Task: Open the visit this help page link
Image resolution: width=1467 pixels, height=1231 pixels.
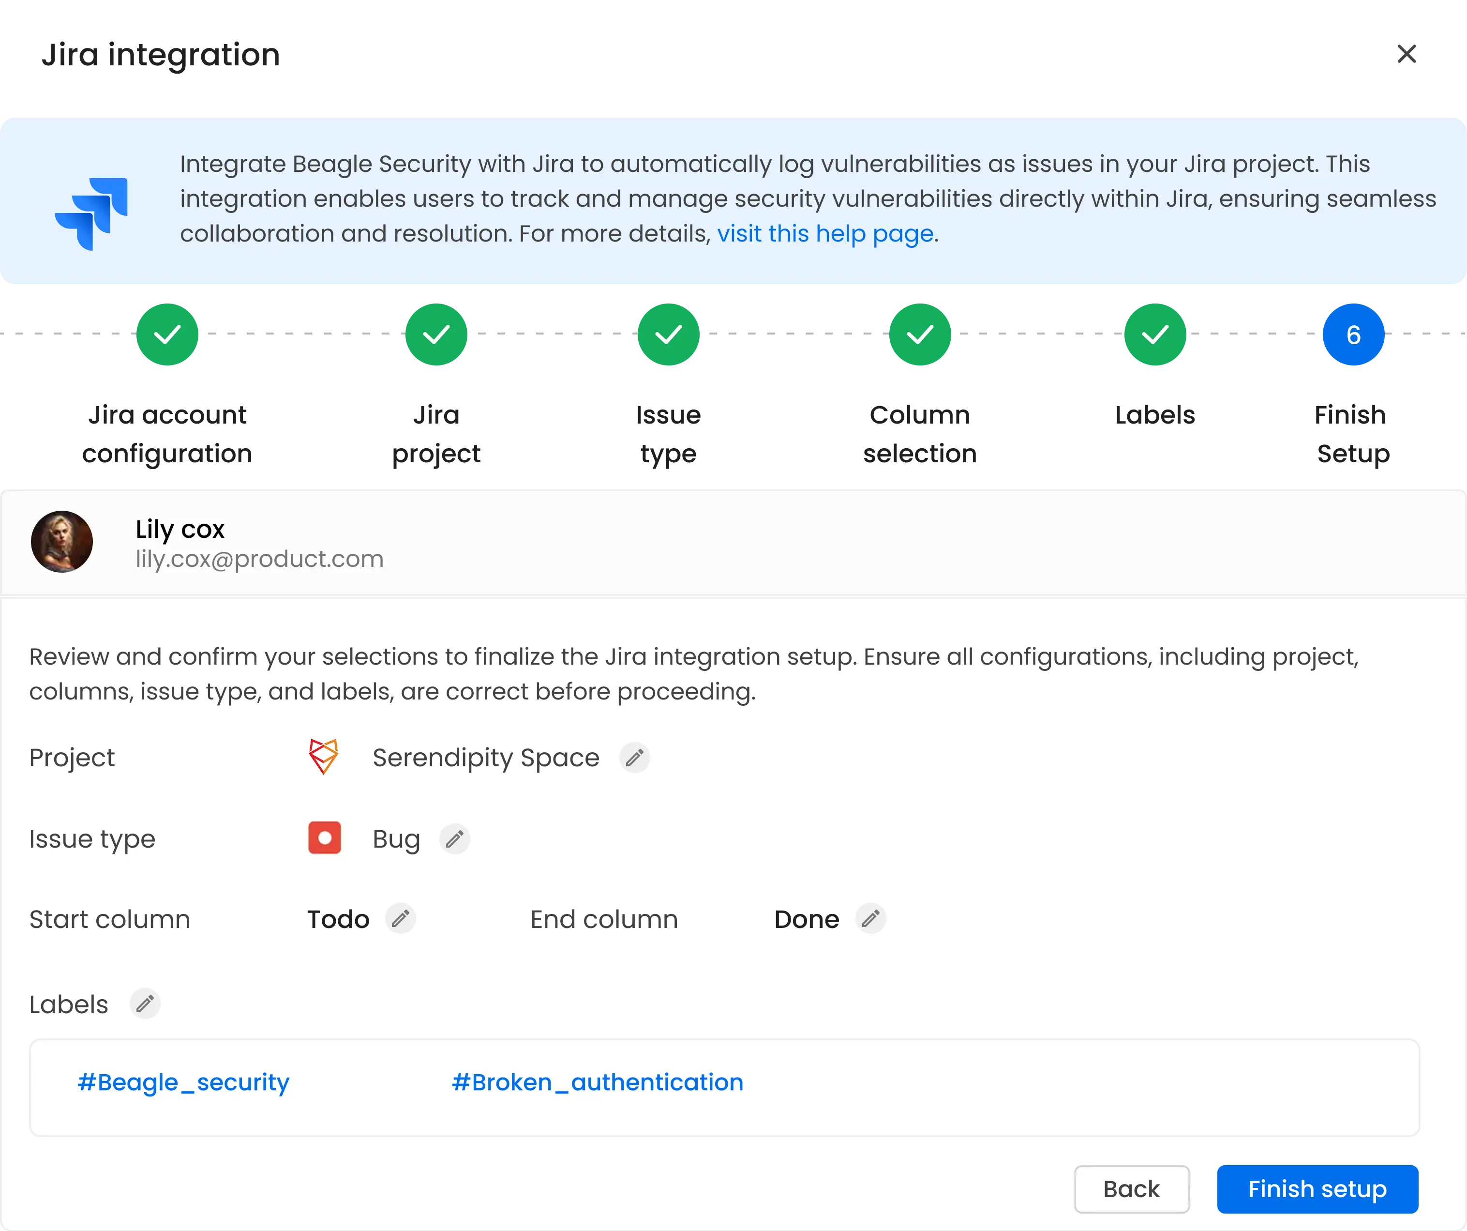Action: point(825,233)
